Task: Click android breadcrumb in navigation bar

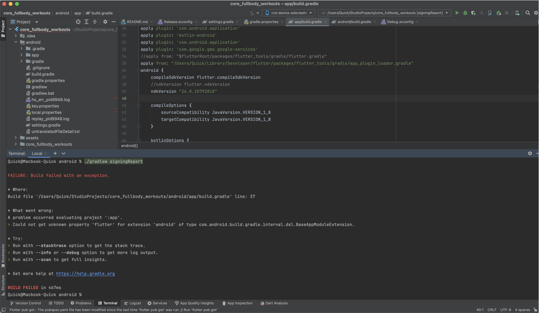Action: coord(62,13)
